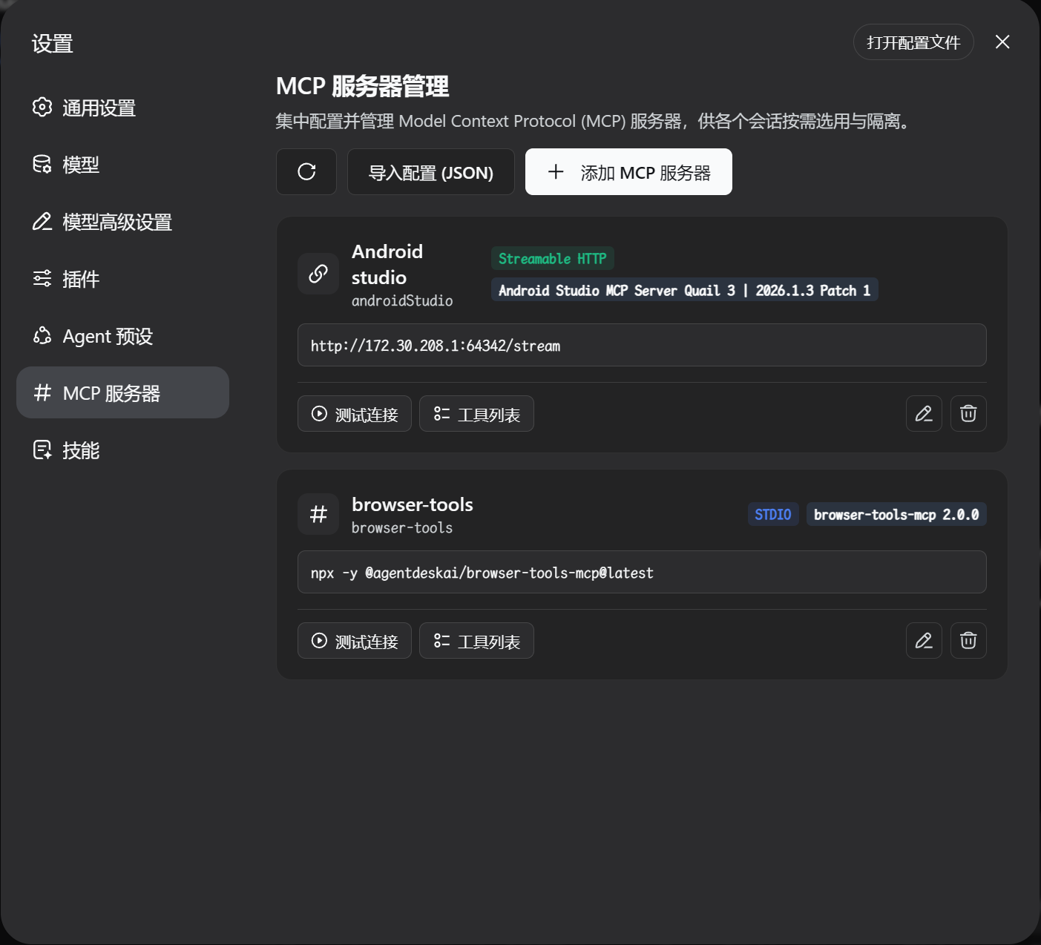Click the Android studio server title

click(387, 264)
